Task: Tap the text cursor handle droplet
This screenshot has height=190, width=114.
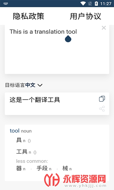Action: 68,39
